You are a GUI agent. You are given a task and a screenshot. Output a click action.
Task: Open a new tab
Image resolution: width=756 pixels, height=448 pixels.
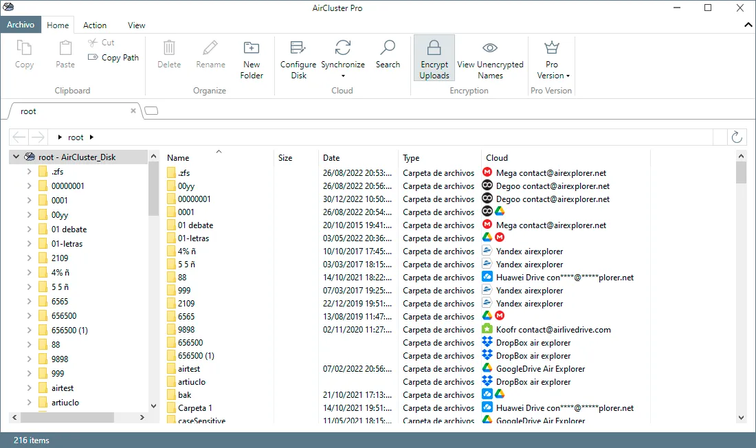(x=151, y=111)
